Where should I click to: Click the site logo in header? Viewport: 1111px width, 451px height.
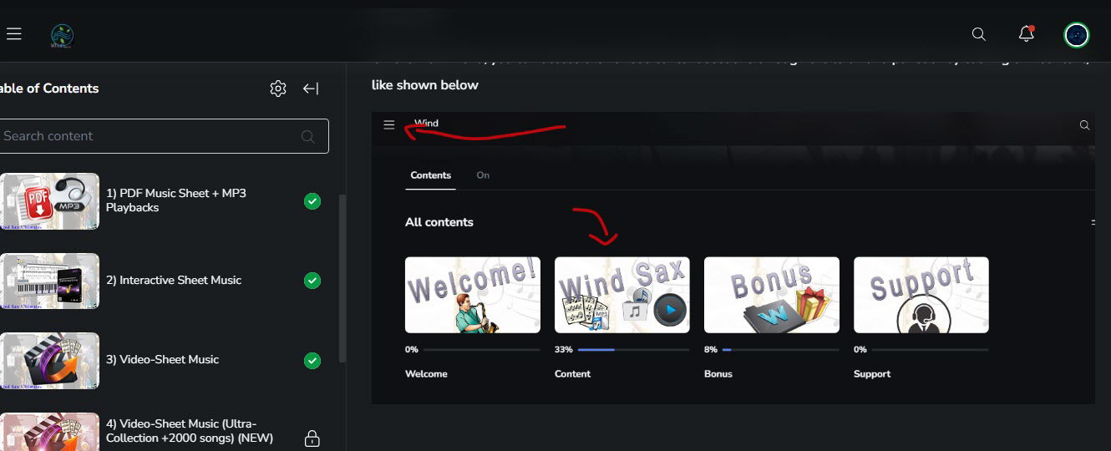pos(62,35)
